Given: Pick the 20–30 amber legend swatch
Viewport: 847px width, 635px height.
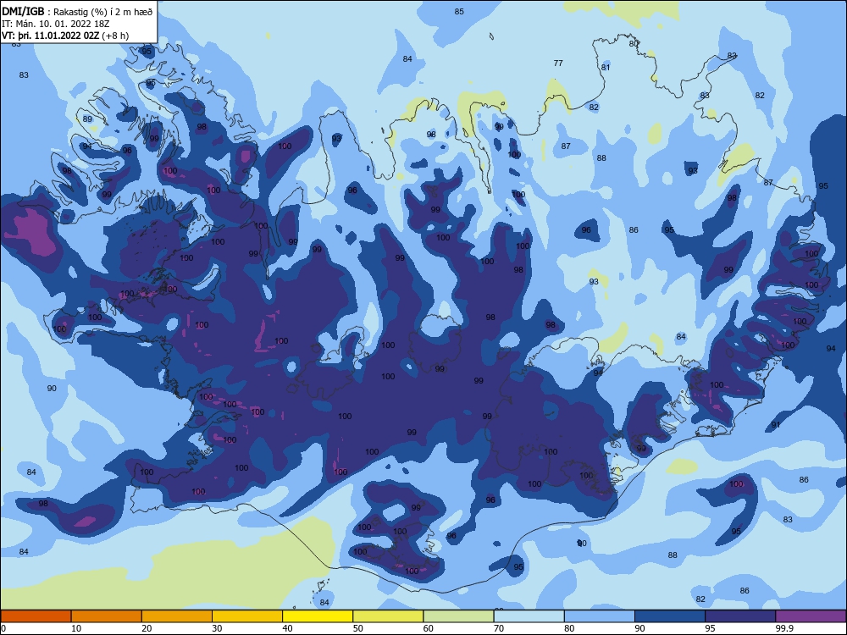Looking at the screenshot, I should [177, 616].
